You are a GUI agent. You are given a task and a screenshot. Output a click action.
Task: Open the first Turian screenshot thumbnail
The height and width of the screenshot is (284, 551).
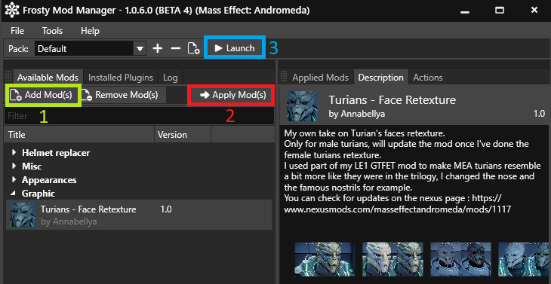[x=325, y=259]
